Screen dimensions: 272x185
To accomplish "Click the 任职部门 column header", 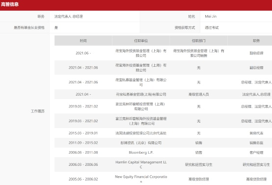I will coord(199,41).
